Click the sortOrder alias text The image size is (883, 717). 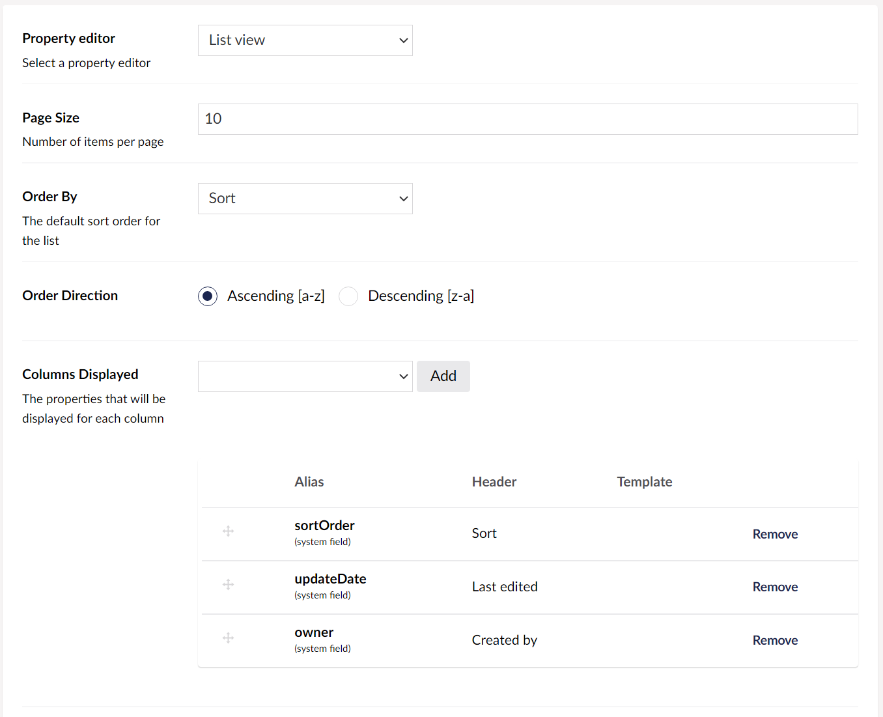click(324, 526)
